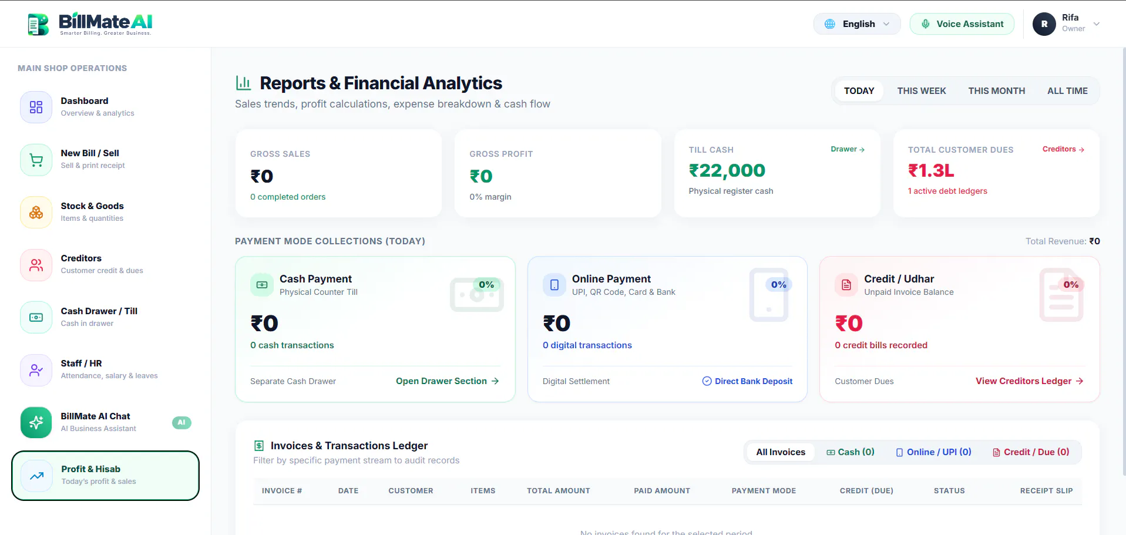Click the Invoices & Transactions Ledger icon
1126x535 pixels.
(x=259, y=446)
